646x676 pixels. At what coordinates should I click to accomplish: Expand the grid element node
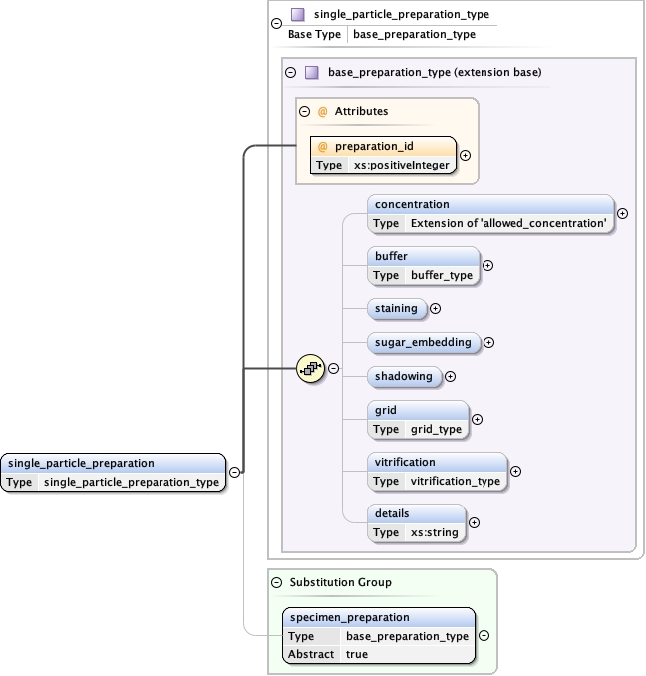click(x=477, y=420)
